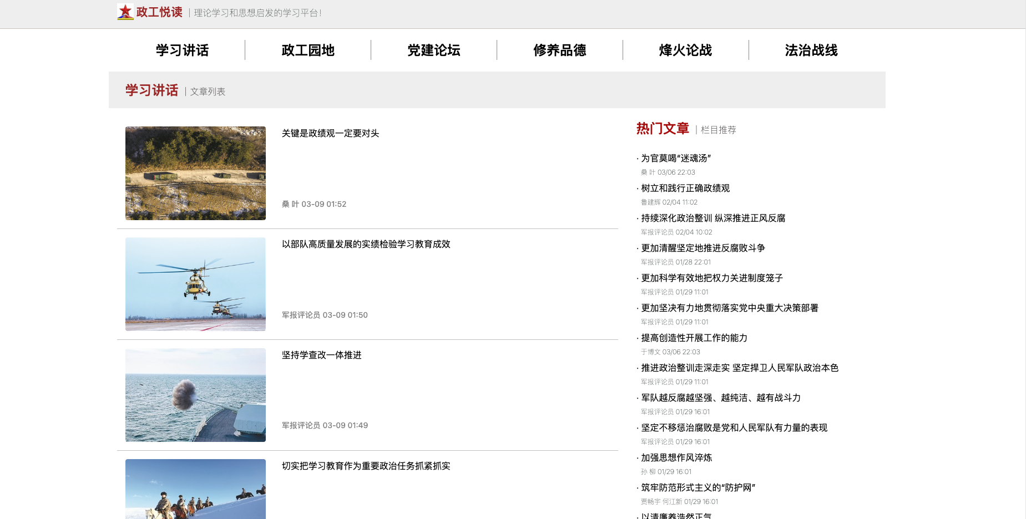Image resolution: width=1026 pixels, height=519 pixels.
Task: Open hot article 树立和践行正确政绩观
Action: 685,189
